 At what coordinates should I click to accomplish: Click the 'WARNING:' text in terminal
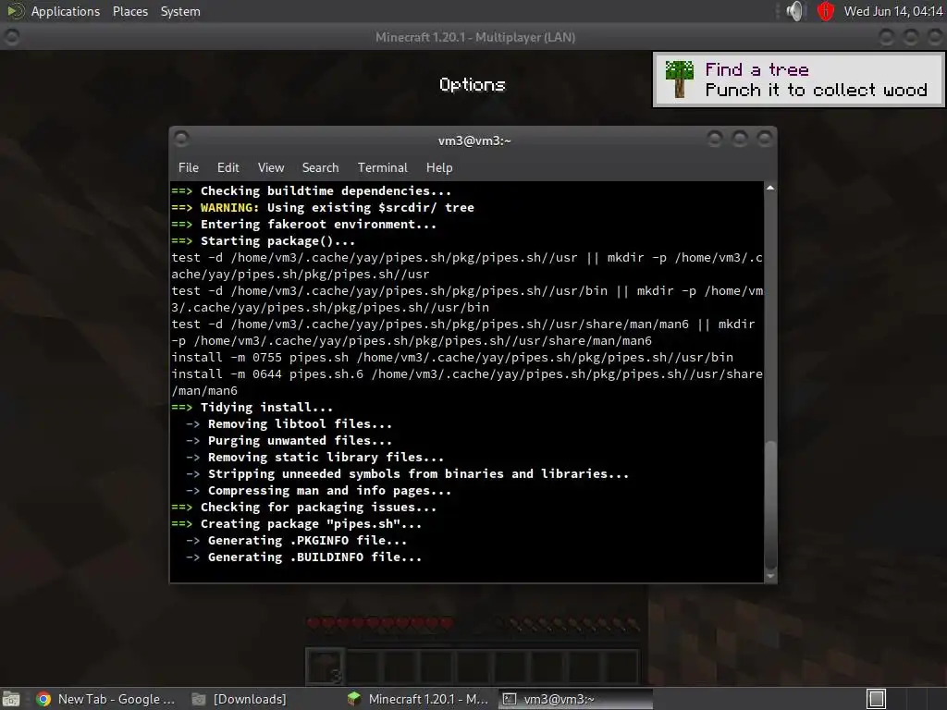(229, 208)
